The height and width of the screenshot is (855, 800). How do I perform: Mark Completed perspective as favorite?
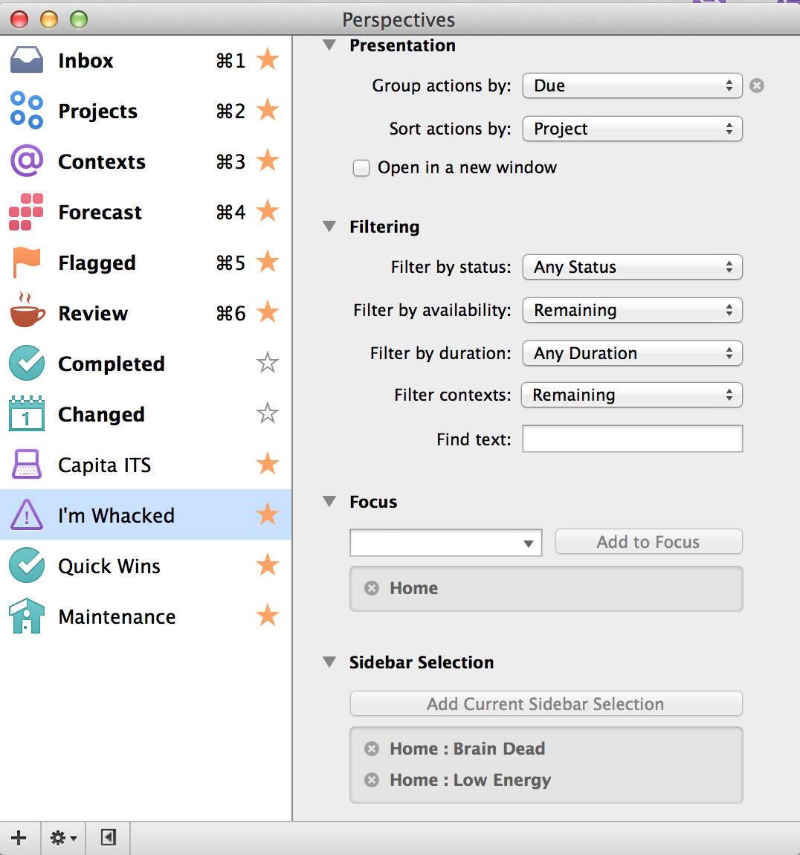coord(268,363)
